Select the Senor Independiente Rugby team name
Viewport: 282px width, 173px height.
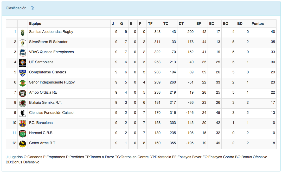pos(52,82)
